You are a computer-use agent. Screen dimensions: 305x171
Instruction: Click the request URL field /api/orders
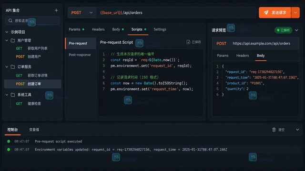click(x=176, y=13)
